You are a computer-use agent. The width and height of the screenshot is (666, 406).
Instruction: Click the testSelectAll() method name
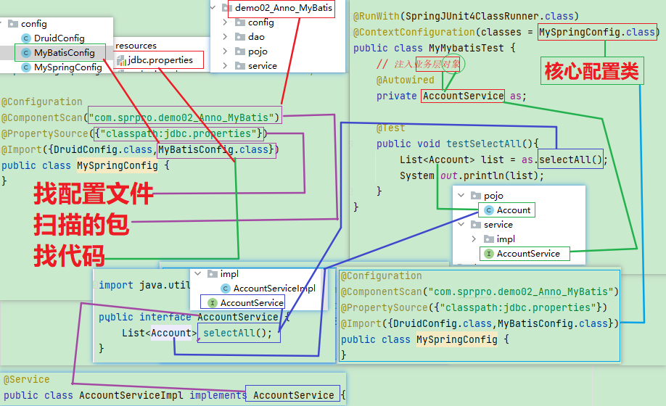(x=489, y=144)
